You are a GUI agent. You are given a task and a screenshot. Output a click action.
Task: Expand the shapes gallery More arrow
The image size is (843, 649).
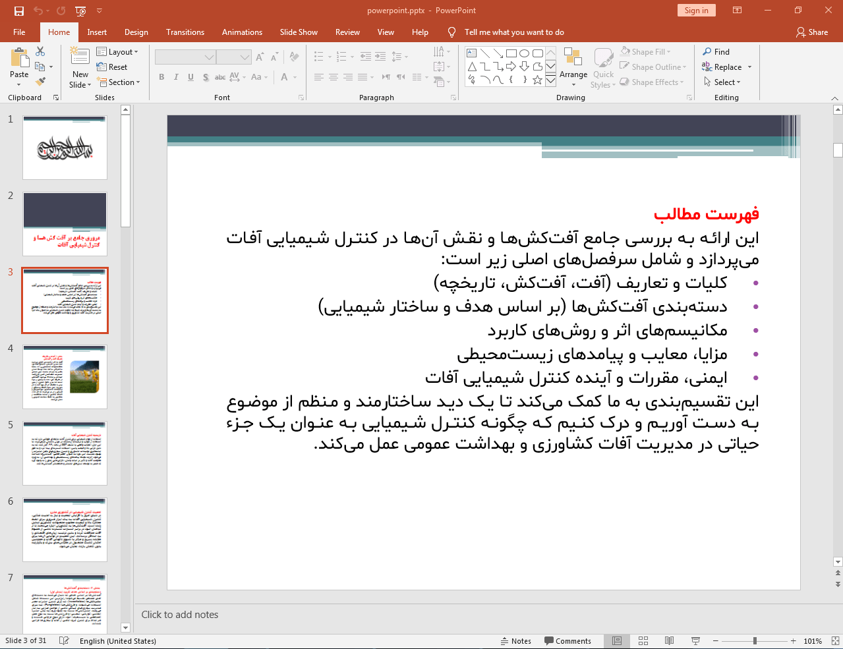tap(550, 80)
